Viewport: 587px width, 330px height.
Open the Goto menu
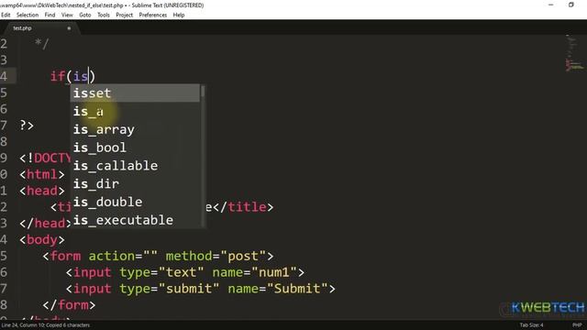point(85,15)
